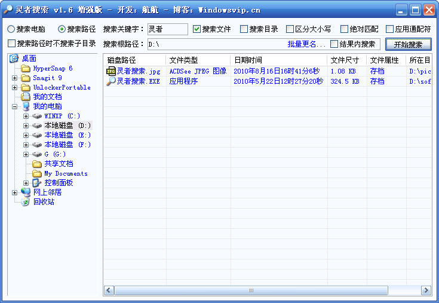Image resolution: width=439 pixels, height=303 pixels.
Task: Select the 搜索电脑 radio button
Action: click(11, 29)
